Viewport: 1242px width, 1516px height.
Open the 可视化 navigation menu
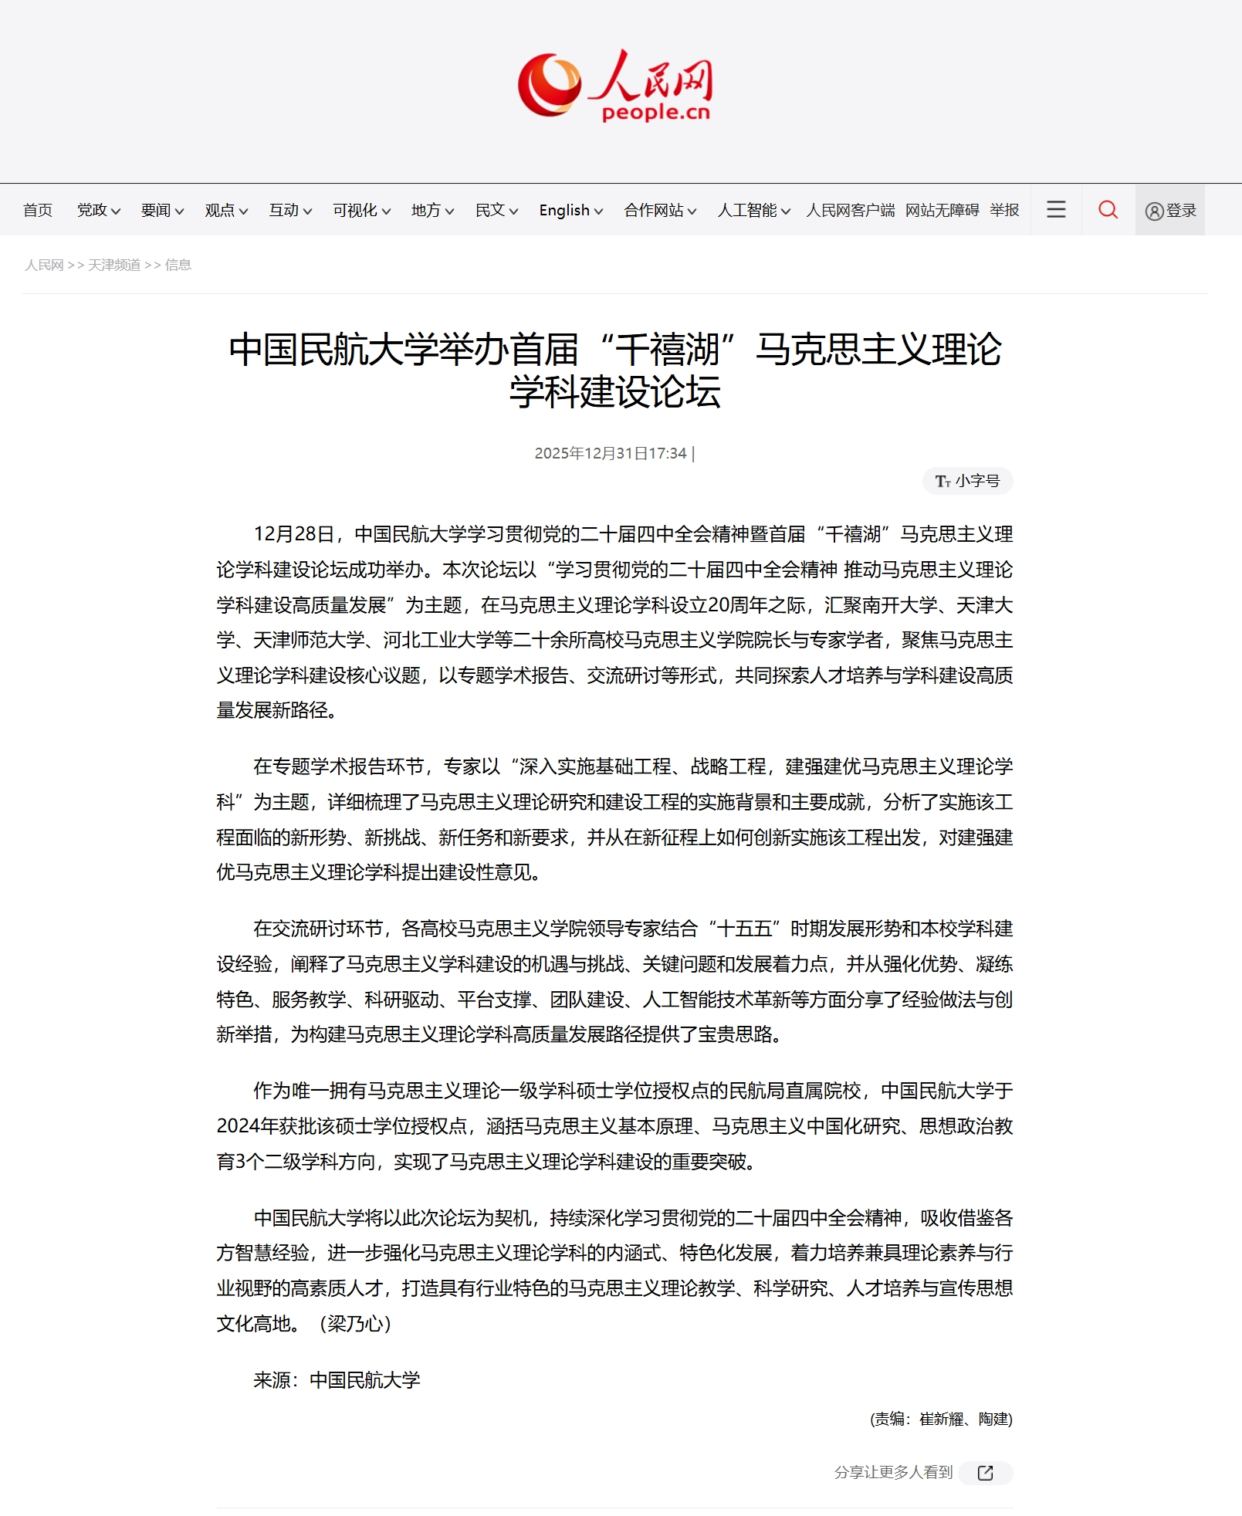pos(361,211)
